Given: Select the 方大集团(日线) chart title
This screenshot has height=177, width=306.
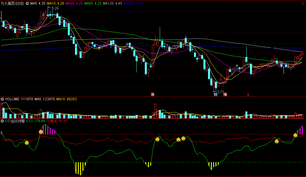Looking at the screenshot, I should [12, 3].
